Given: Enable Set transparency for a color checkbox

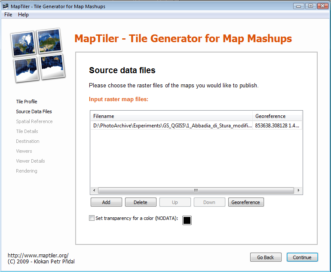Looking at the screenshot, I should point(92,218).
